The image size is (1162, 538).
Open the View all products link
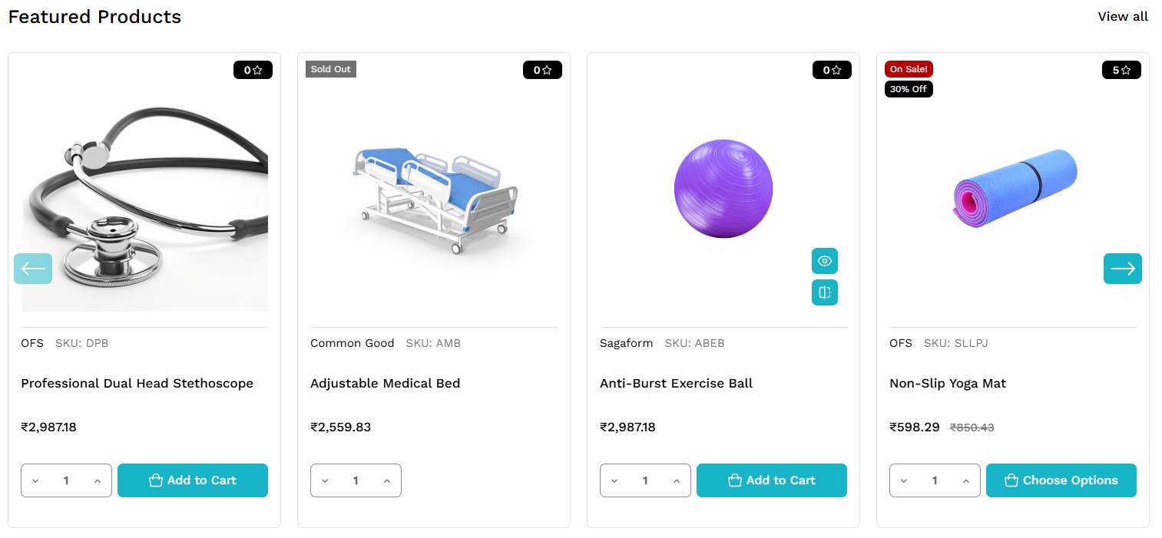point(1123,16)
